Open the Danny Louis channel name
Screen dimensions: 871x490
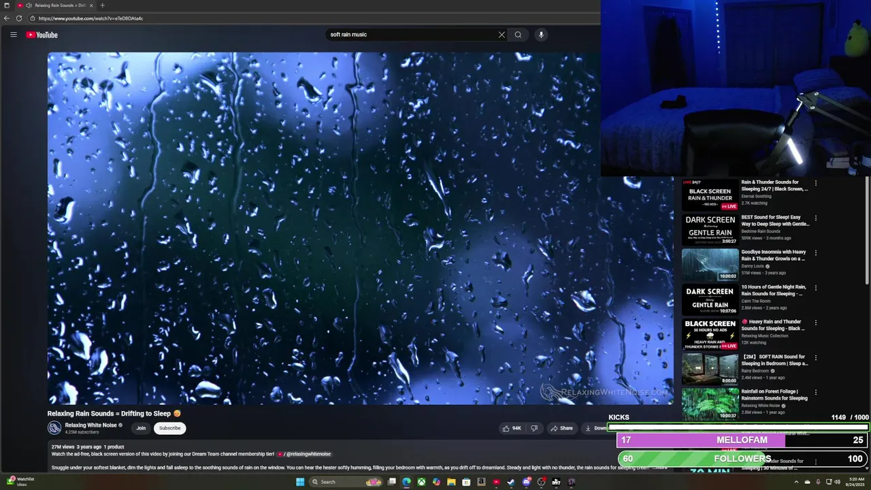coord(753,266)
